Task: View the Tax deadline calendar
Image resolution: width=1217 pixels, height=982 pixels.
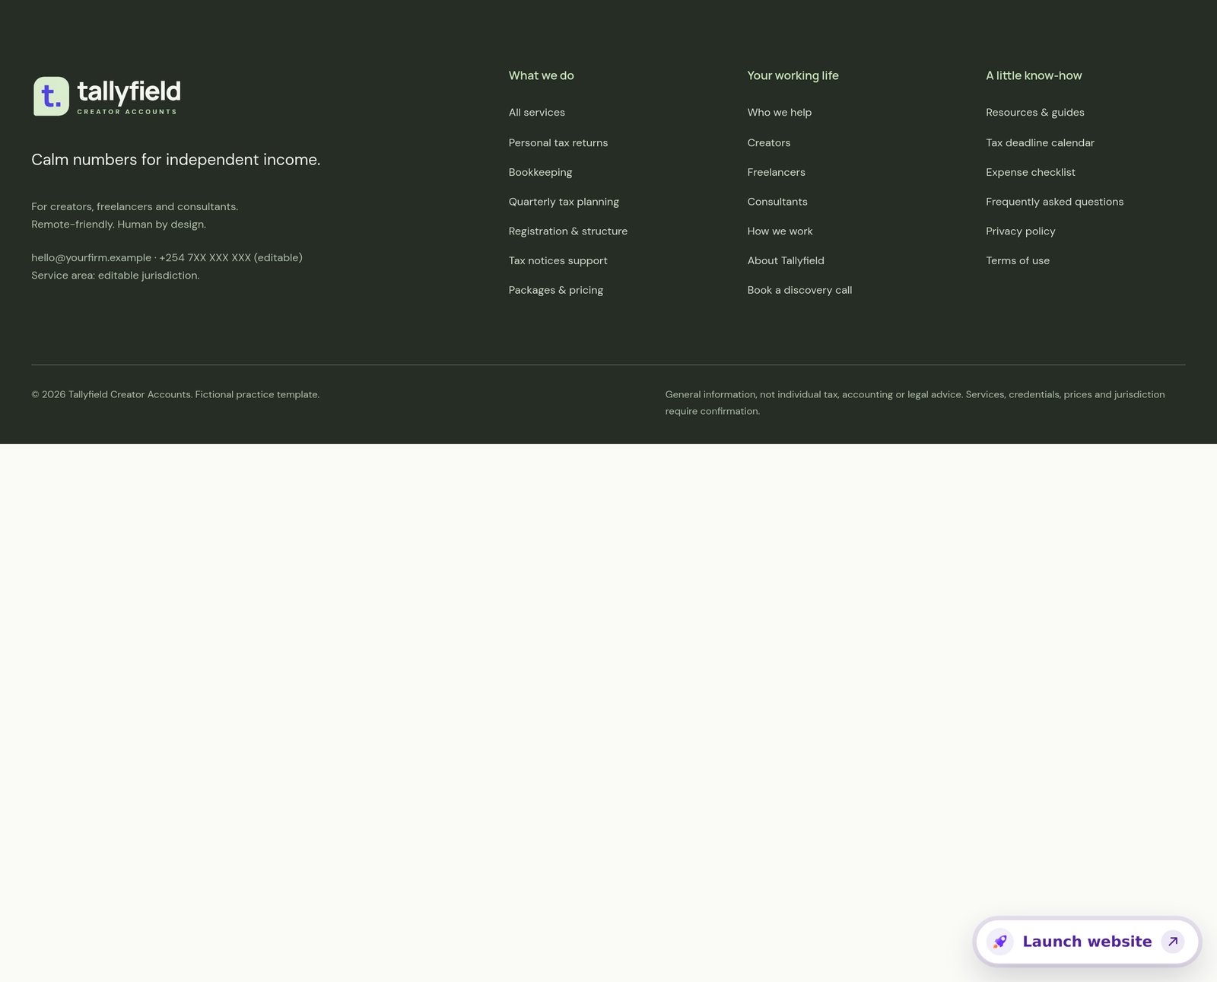Action: tap(1041, 143)
